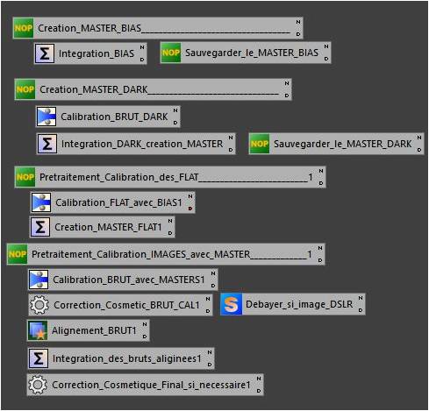Image resolution: width=429 pixels, height=411 pixels.
Task: Select the Pretraitement_Calibration_des_FLAT label
Action: pyautogui.click(x=119, y=177)
